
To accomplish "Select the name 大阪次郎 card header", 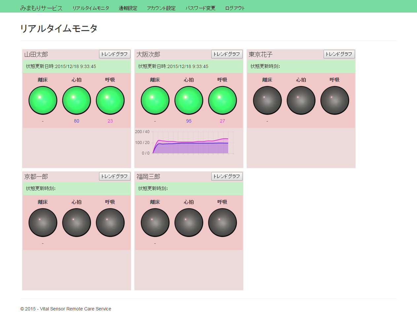I will point(149,54).
